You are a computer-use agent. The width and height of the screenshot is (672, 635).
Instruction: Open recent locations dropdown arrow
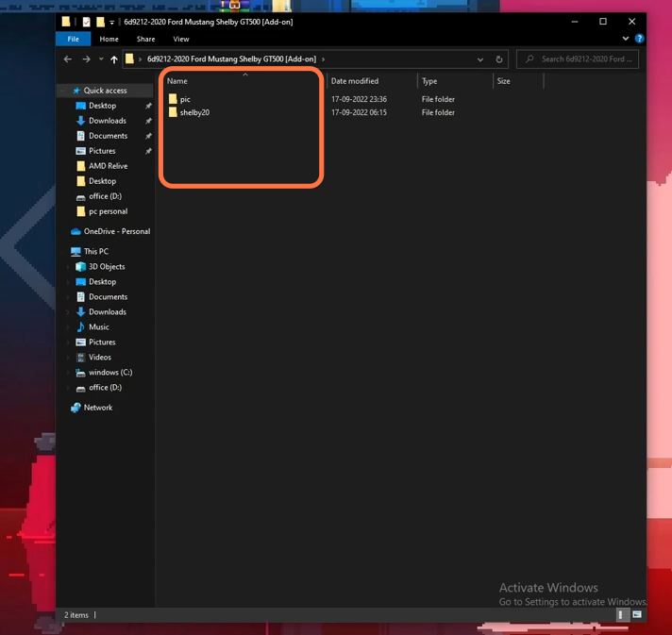coord(101,59)
